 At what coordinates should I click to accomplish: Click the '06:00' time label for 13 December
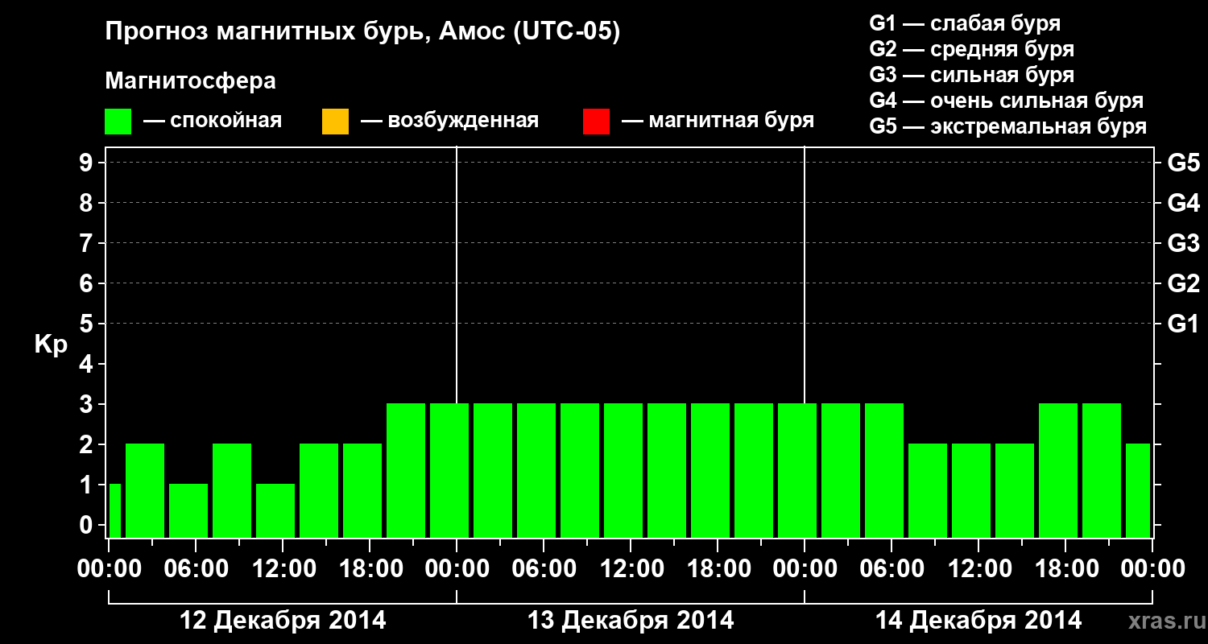coord(544,568)
